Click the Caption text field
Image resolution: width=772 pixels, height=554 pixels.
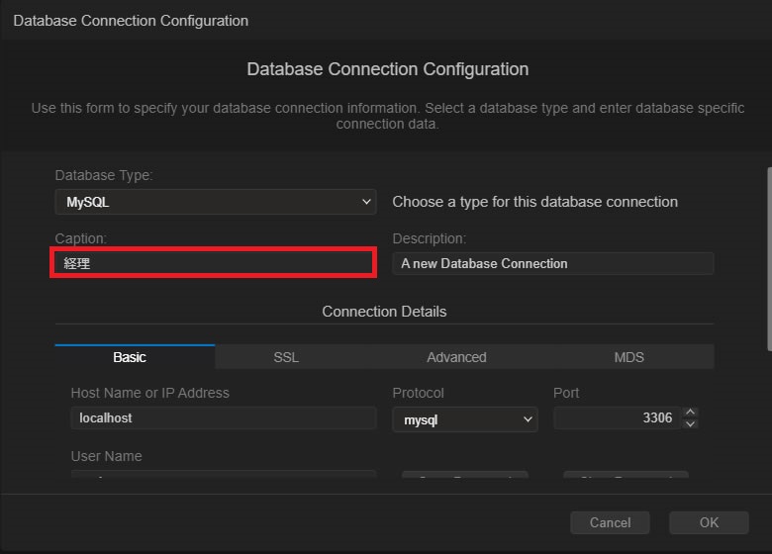tap(213, 263)
